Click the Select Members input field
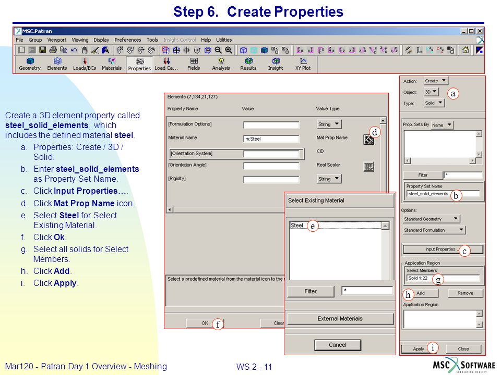 click(x=443, y=278)
